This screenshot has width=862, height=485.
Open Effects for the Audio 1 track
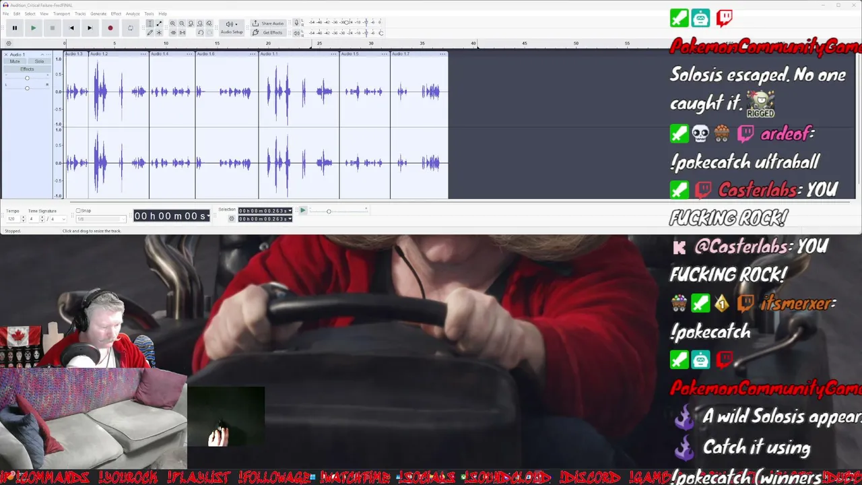(x=27, y=69)
